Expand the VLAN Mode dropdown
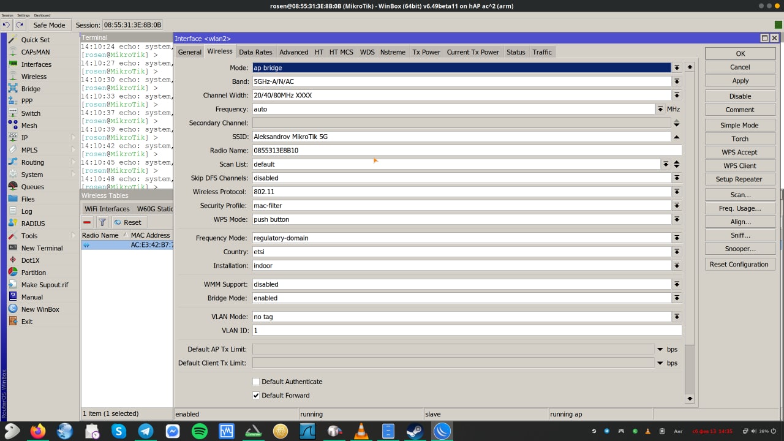The width and height of the screenshot is (784, 441). click(677, 317)
